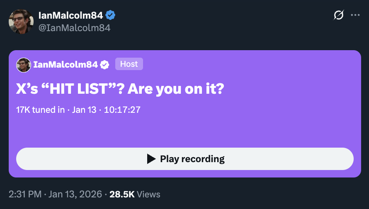
Task: Click the Host label badge
Action: click(129, 64)
